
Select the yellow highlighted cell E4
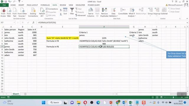point(63,38)
